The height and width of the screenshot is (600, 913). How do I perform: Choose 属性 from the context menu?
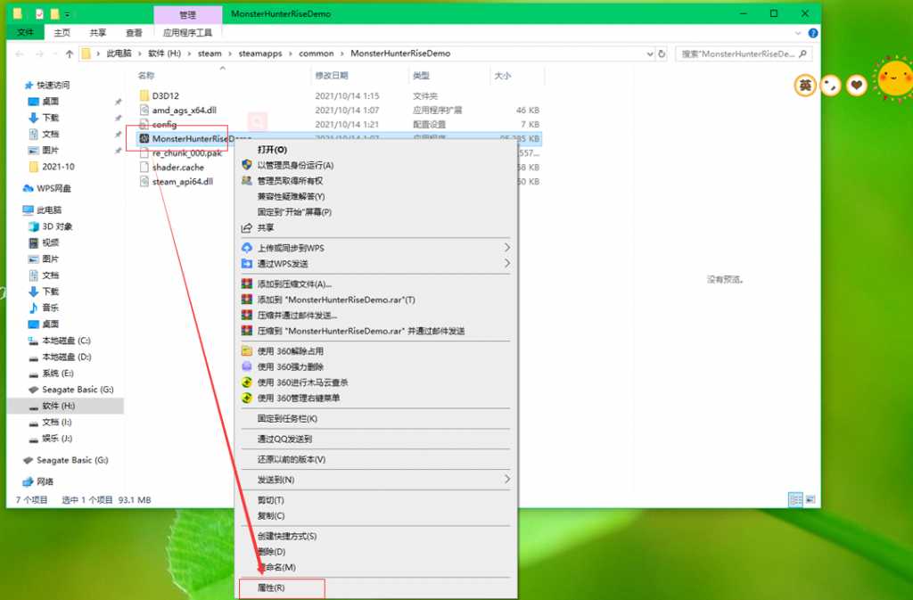tap(270, 588)
